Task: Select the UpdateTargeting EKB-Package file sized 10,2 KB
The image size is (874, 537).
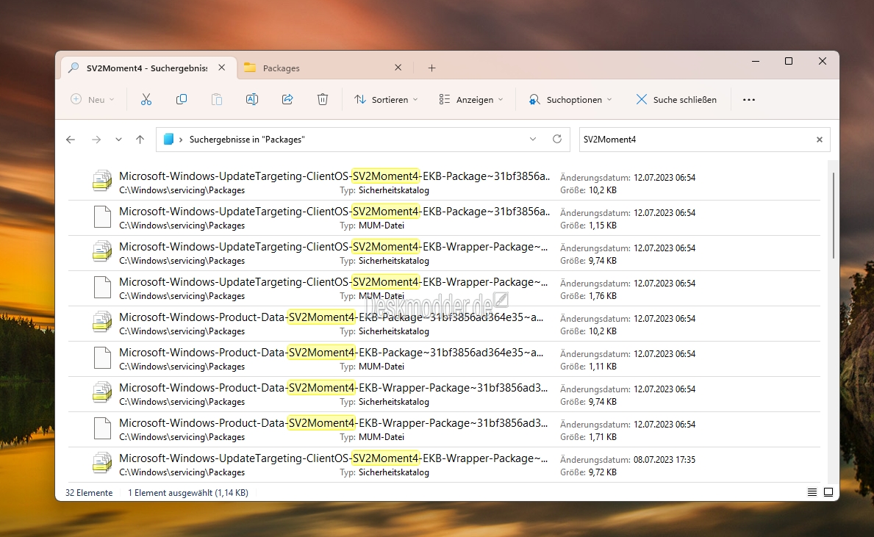Action: coord(444,183)
